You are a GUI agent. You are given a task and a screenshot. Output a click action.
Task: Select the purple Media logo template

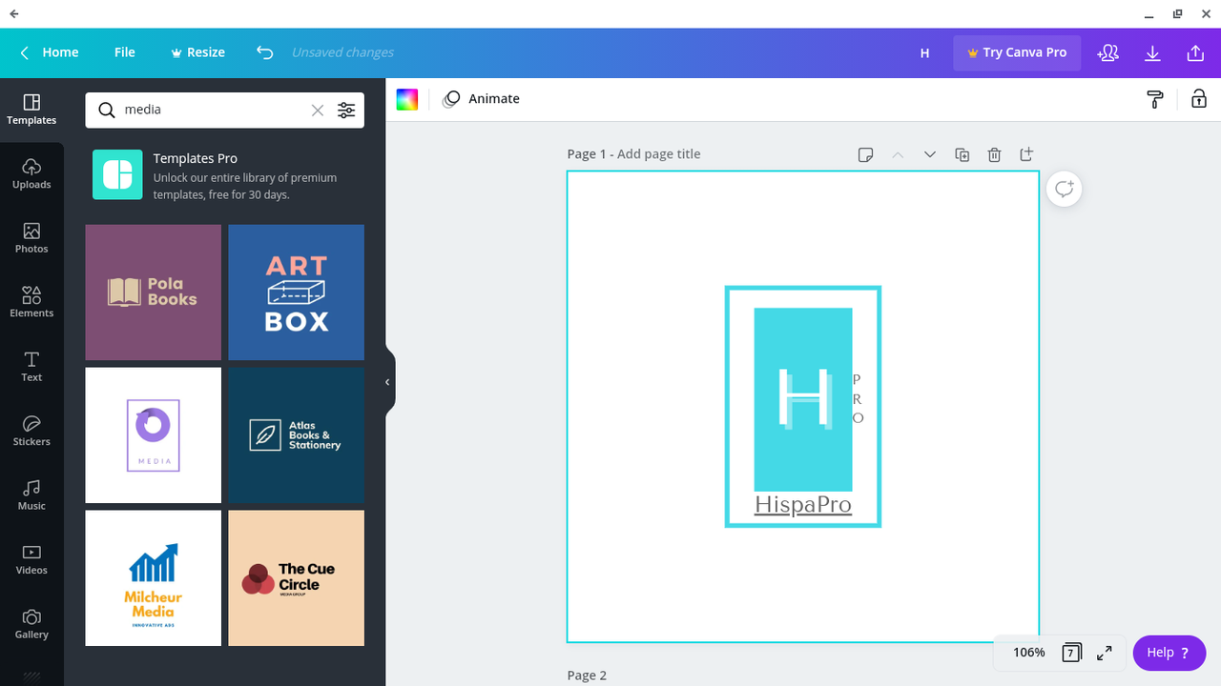click(154, 435)
